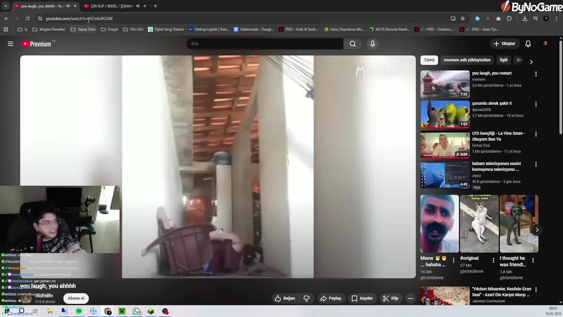
Task: Go back with browser back arrow
Action: 6,18
